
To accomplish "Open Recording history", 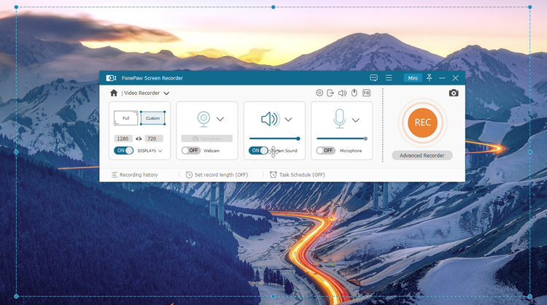I will (x=139, y=175).
